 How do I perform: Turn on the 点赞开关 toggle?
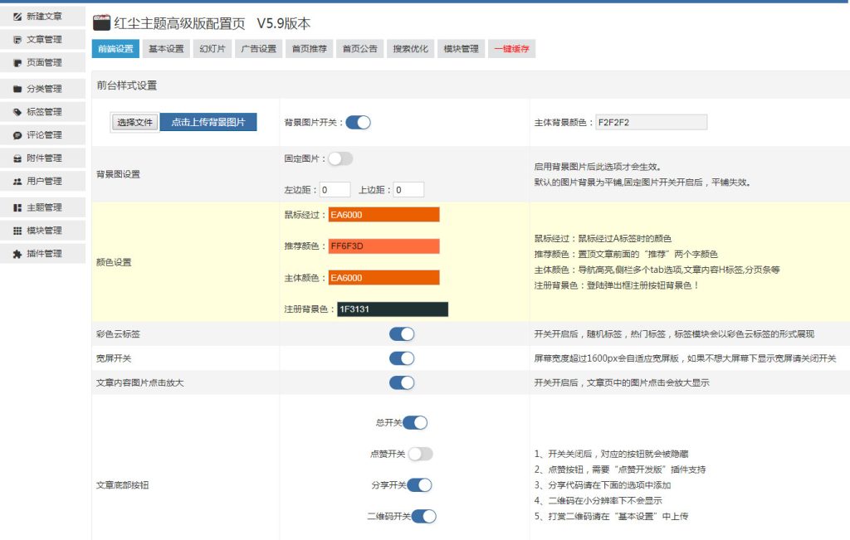(420, 454)
